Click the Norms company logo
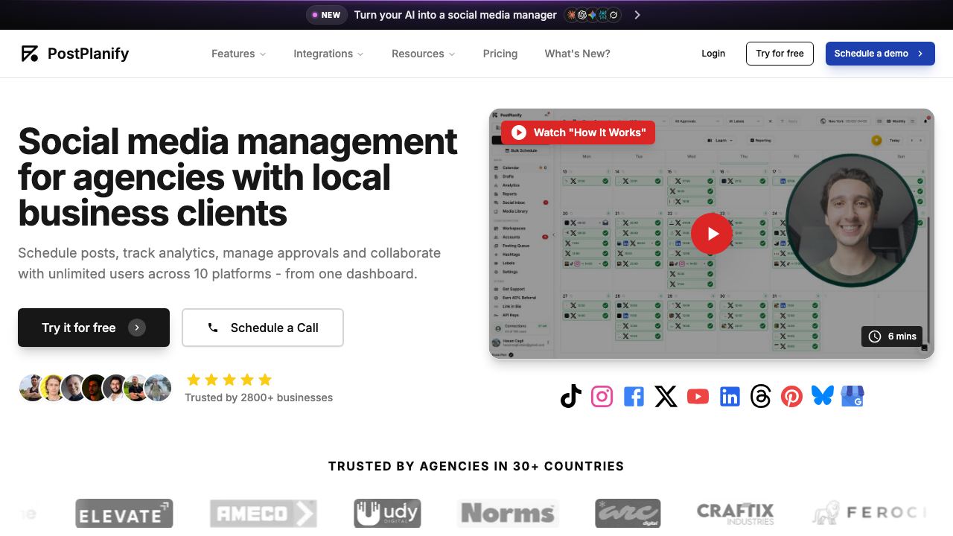Viewport: 953px width, 536px height. coord(508,514)
